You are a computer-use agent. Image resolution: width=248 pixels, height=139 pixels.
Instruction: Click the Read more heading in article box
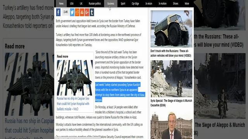(62, 56)
